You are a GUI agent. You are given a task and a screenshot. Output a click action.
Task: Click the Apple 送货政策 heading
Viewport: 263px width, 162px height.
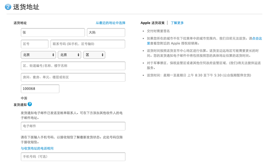click(x=152, y=23)
